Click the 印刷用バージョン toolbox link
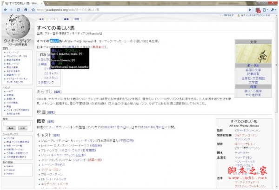This screenshot has height=190, width=279. click(x=15, y=150)
